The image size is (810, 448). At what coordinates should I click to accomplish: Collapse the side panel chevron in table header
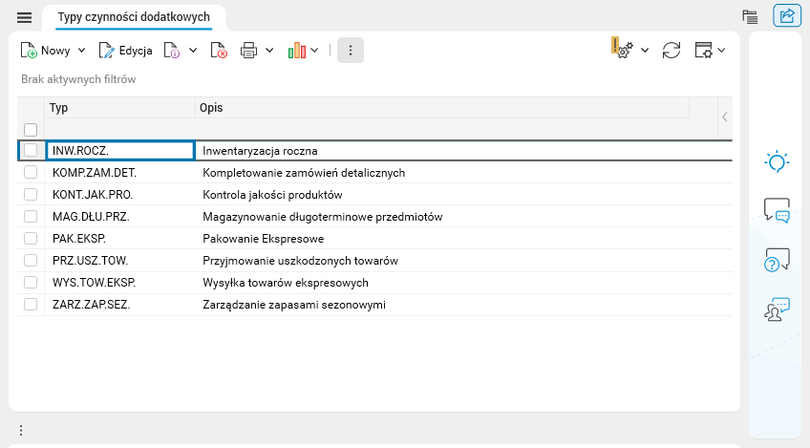(725, 117)
